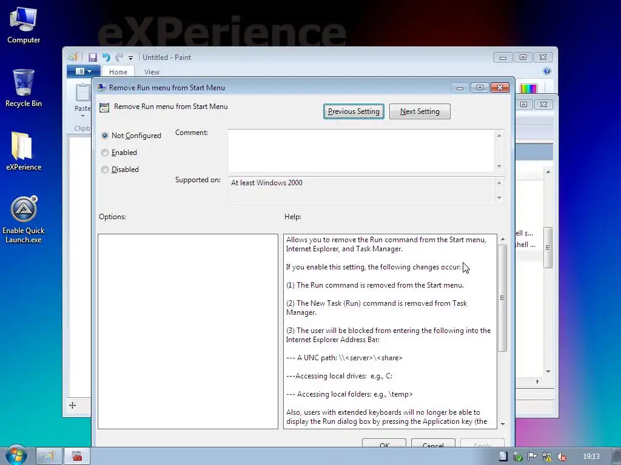Viewport: 621px width, 465px height.
Task: Click the green check shield tray icon
Action: pyautogui.click(x=518, y=457)
